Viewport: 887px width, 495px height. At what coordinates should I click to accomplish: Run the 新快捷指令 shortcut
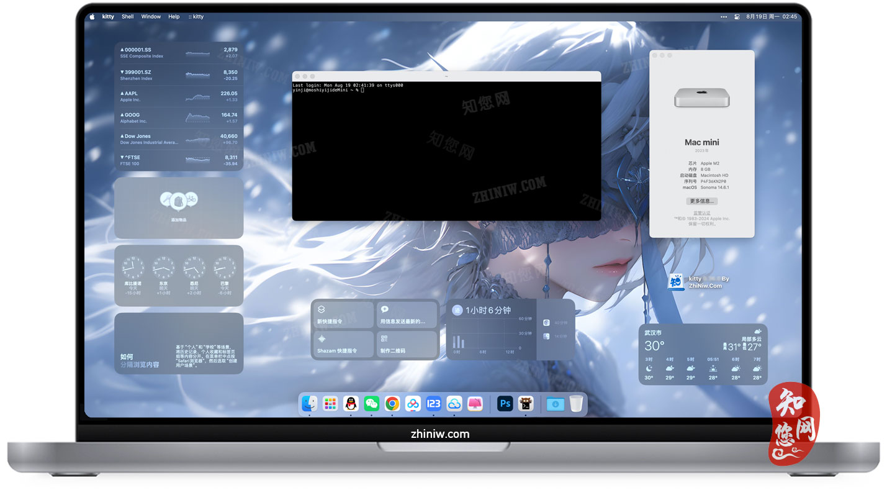343,315
